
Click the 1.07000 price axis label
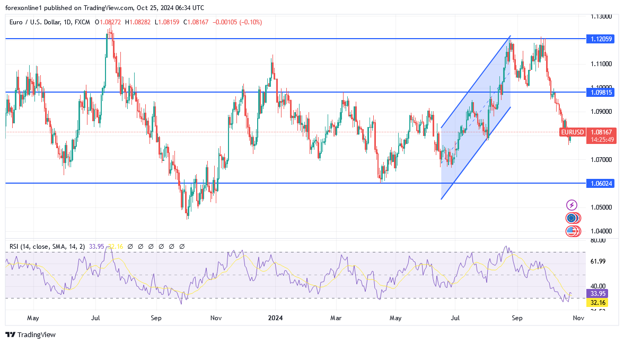point(601,160)
